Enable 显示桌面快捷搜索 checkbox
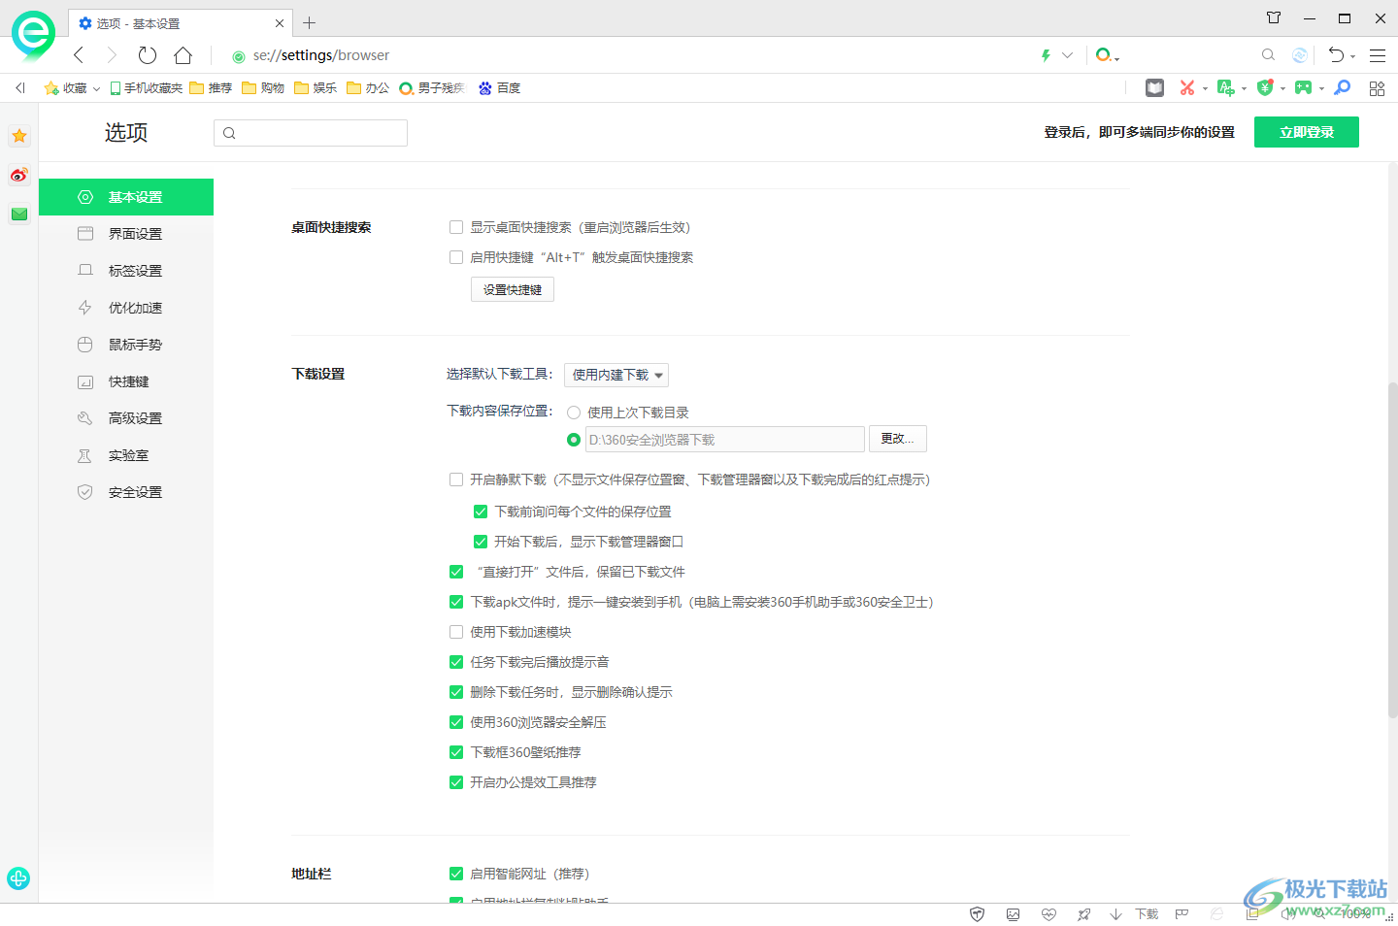The image size is (1398, 926). 456,227
